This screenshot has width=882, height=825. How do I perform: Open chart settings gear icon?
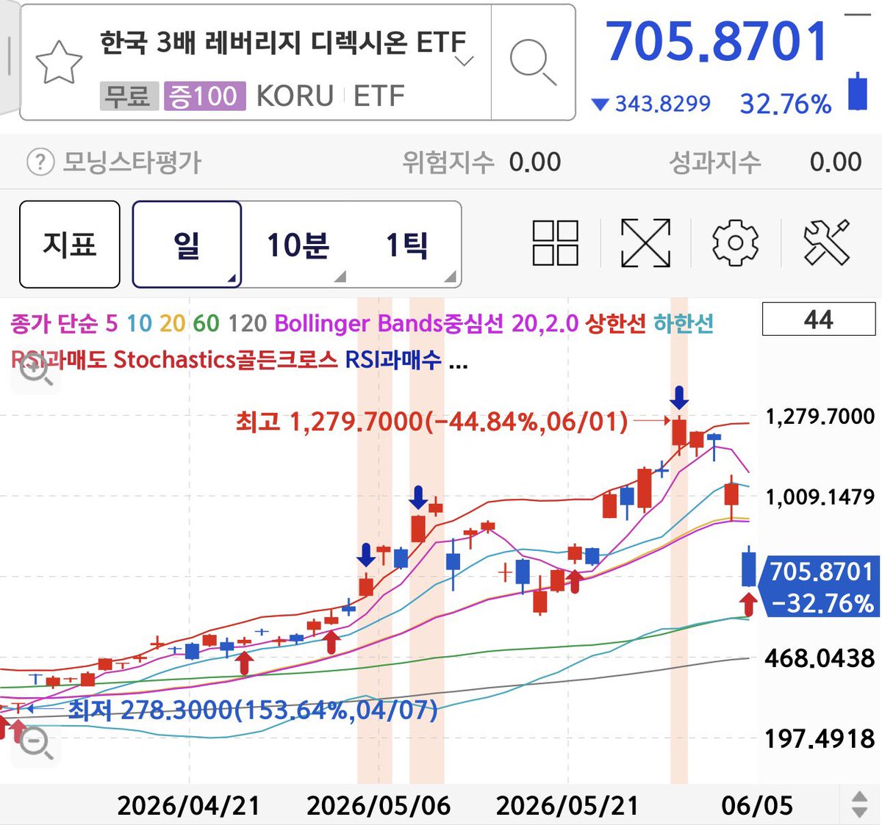click(x=735, y=242)
